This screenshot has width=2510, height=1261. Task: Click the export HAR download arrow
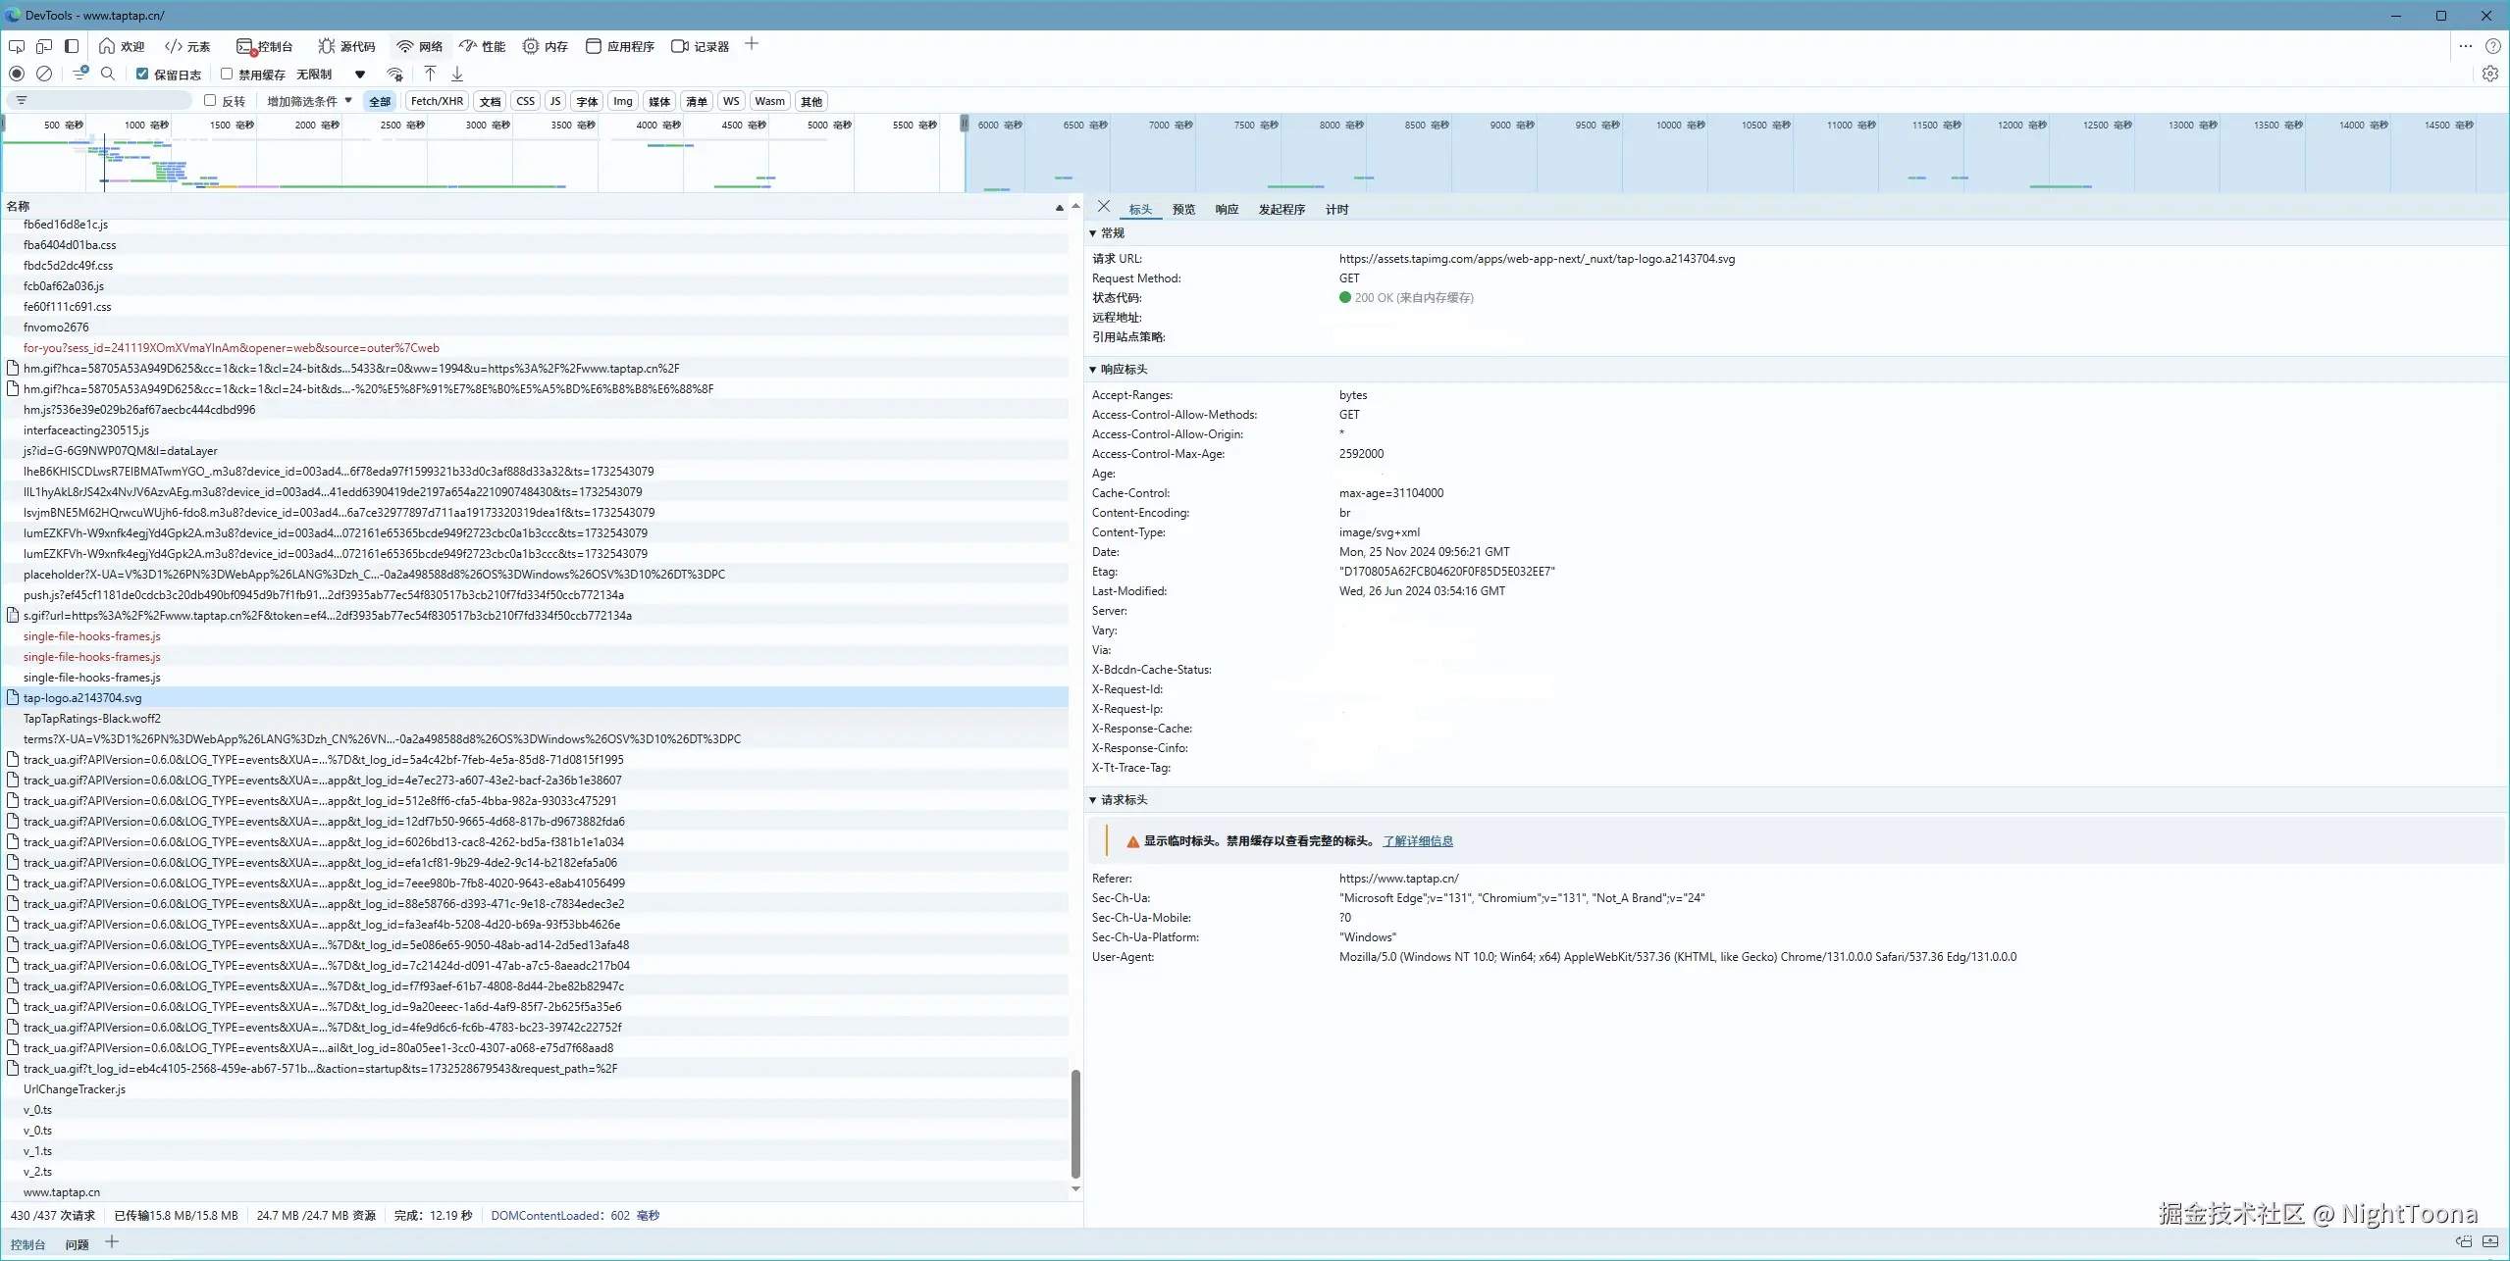tap(457, 74)
